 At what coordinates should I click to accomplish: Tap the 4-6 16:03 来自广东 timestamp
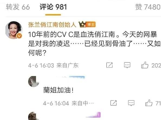(x=53, y=65)
